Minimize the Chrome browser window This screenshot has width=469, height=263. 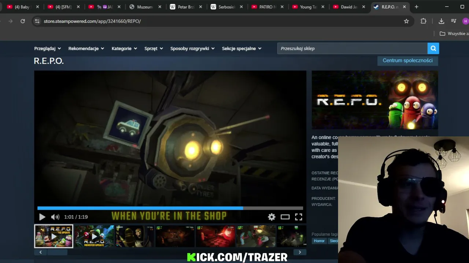pos(447,7)
